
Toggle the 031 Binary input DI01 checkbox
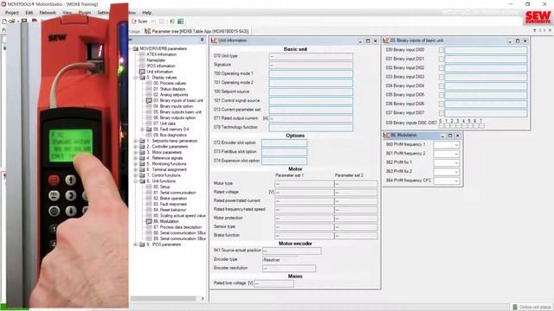[x=441, y=59]
